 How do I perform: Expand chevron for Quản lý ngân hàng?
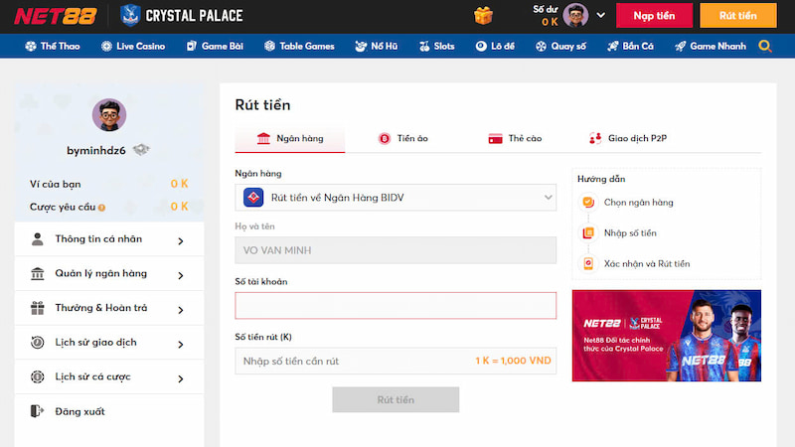[x=181, y=275]
